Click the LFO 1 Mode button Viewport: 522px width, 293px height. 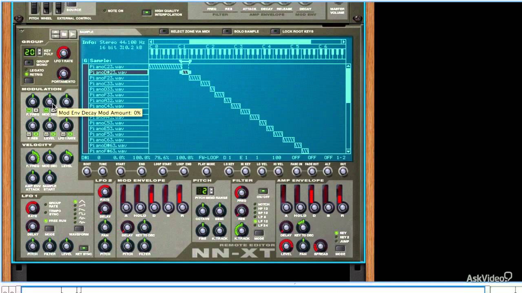pos(49,229)
